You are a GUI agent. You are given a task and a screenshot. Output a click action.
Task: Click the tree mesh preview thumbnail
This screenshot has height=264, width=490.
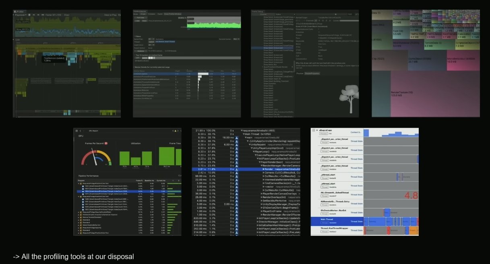pyautogui.click(x=349, y=99)
